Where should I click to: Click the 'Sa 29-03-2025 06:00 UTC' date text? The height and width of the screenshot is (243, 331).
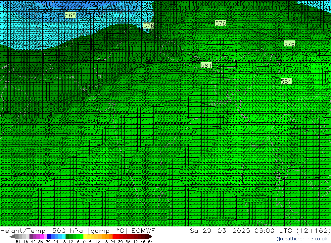coord(241,230)
